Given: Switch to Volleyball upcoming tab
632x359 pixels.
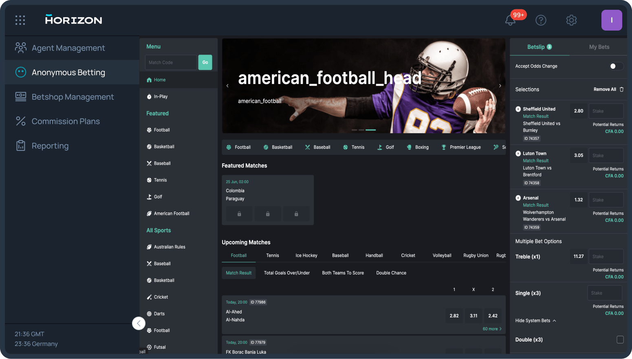Looking at the screenshot, I should [x=442, y=255].
